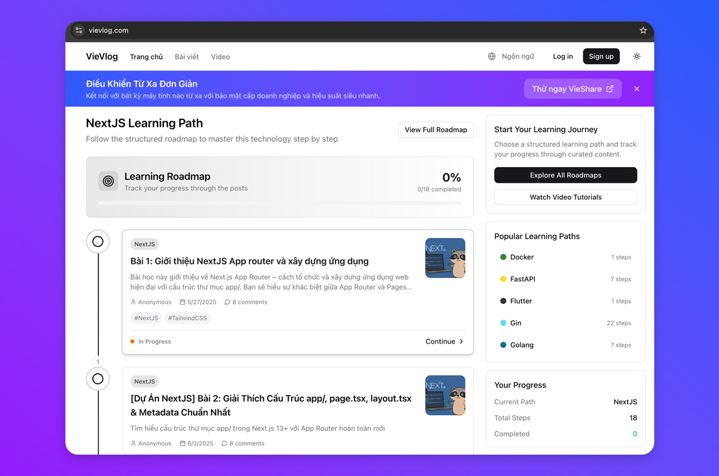Click the Anonymous author icon on Bài 1
Image resolution: width=719 pixels, height=476 pixels.
point(133,302)
